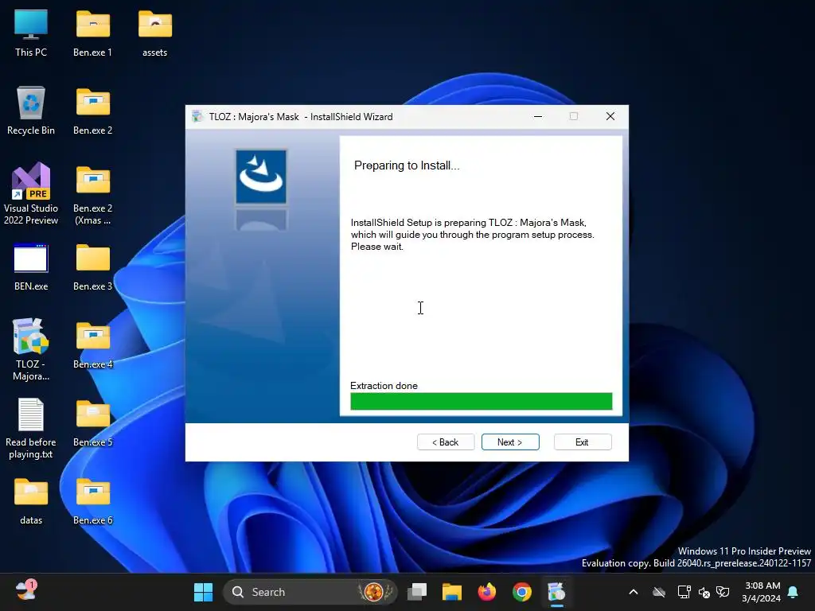815x611 pixels.
Task: Open the clock showing 3:08 AM
Action: [761, 592]
